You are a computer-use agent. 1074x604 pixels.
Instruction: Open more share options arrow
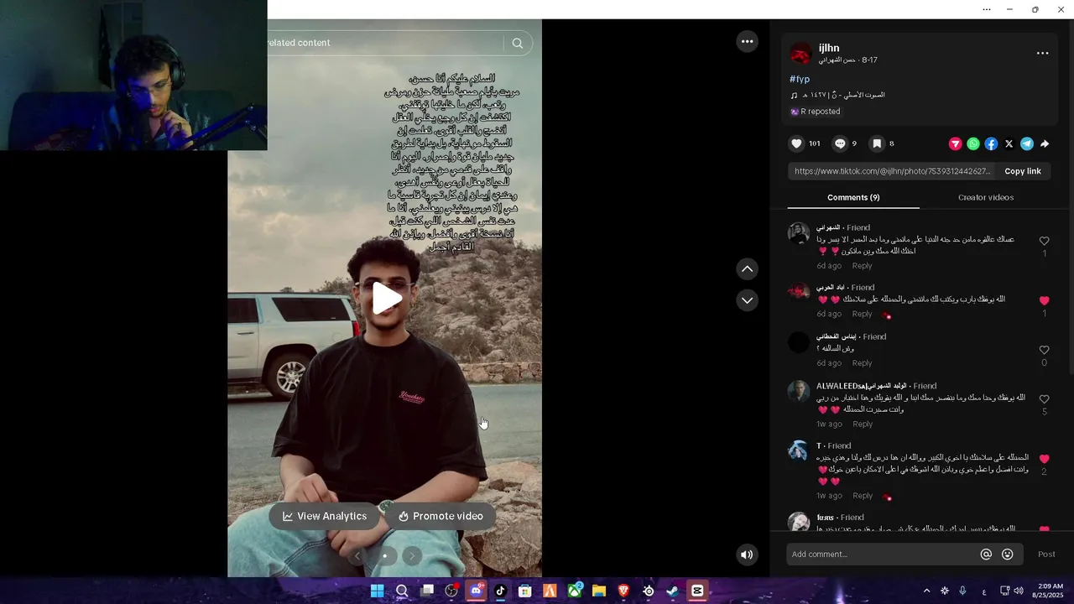click(x=1045, y=144)
